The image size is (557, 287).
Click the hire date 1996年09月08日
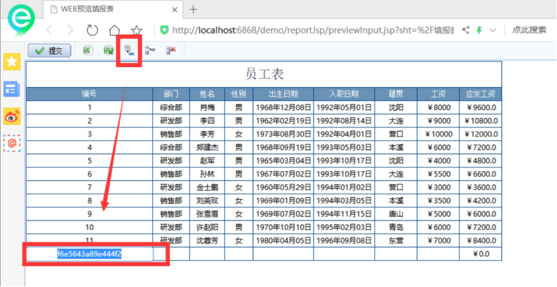pos(344,241)
